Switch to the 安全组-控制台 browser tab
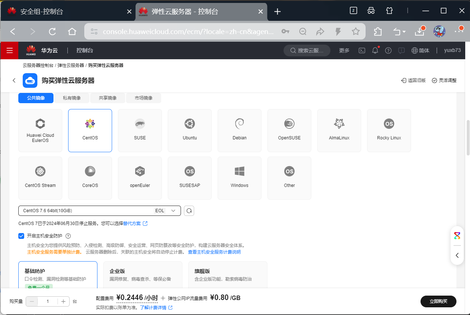 click(68, 11)
